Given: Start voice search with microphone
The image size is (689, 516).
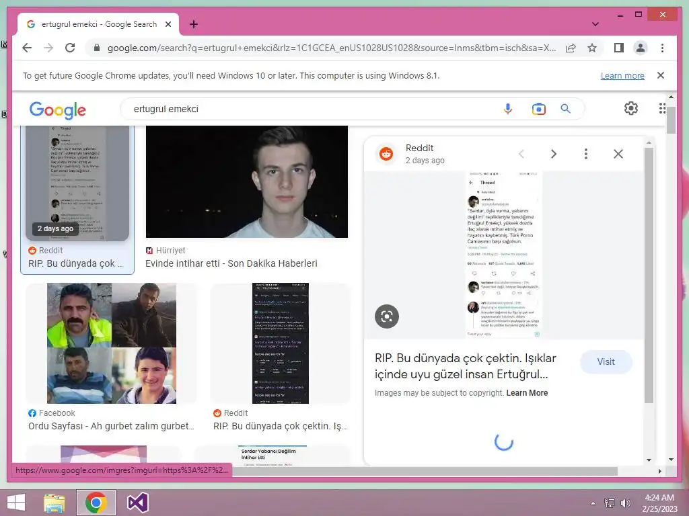Looking at the screenshot, I should click(507, 108).
